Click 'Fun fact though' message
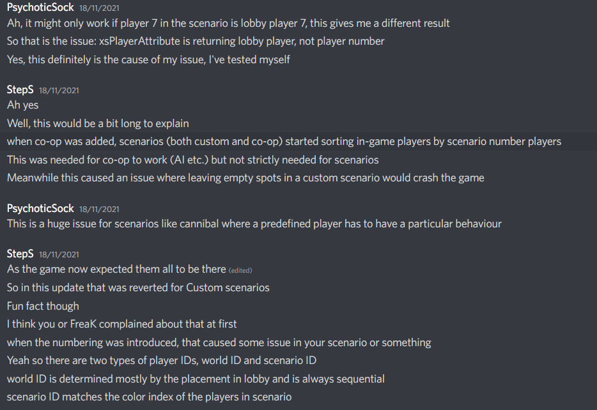 click(x=43, y=306)
